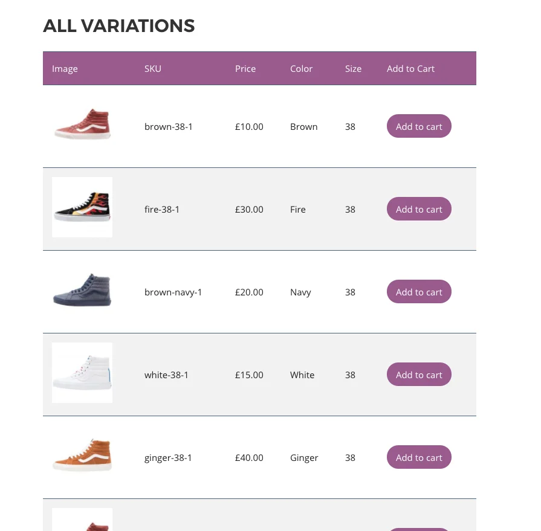
Task: Click the £40.00 price for ginger-38-1
Action: (x=248, y=457)
